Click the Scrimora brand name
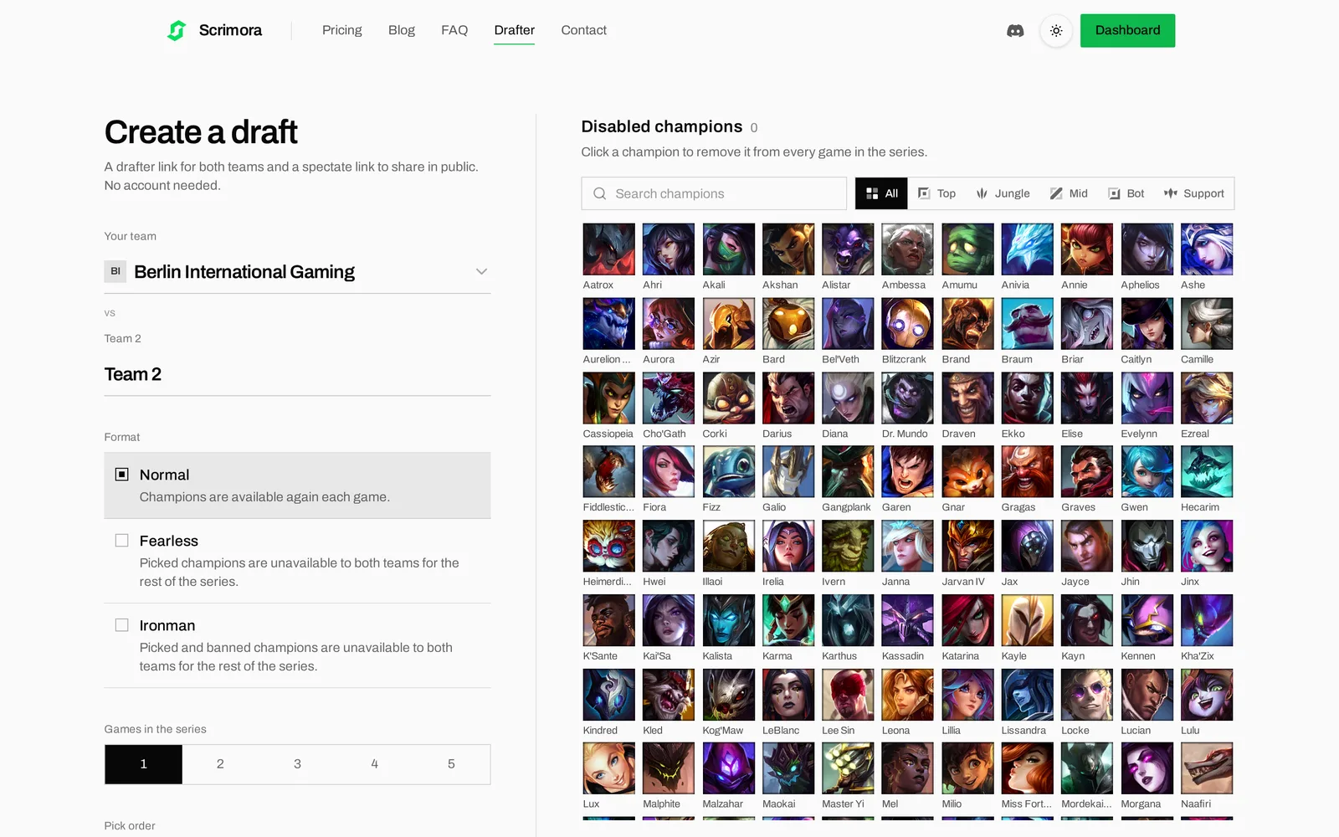The height and width of the screenshot is (837, 1339). tap(230, 30)
